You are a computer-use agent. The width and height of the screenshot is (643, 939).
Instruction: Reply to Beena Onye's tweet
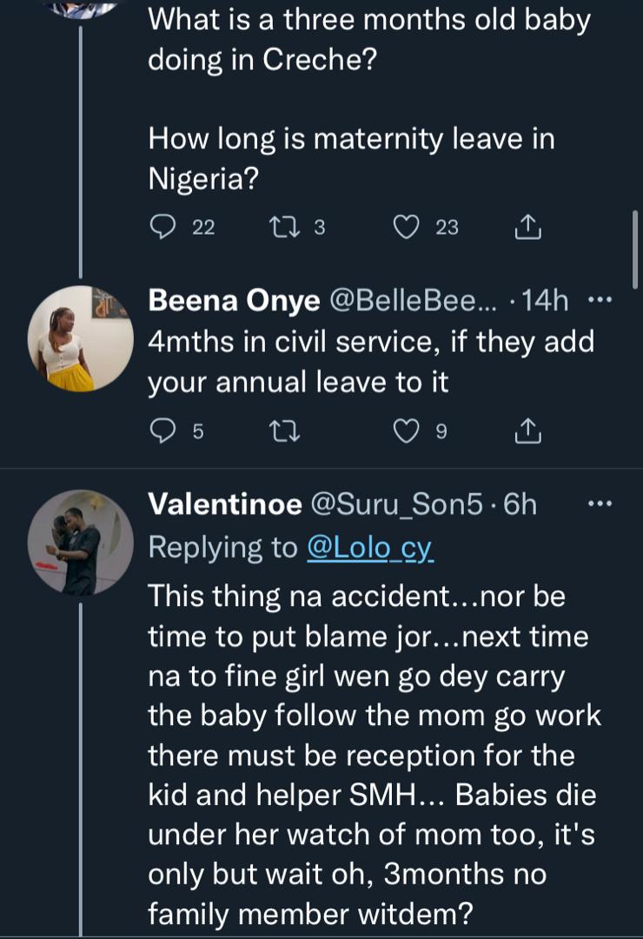click(162, 430)
